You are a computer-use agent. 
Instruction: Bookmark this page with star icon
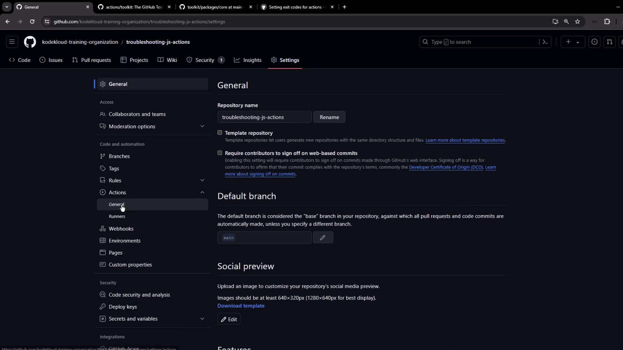[578, 22]
